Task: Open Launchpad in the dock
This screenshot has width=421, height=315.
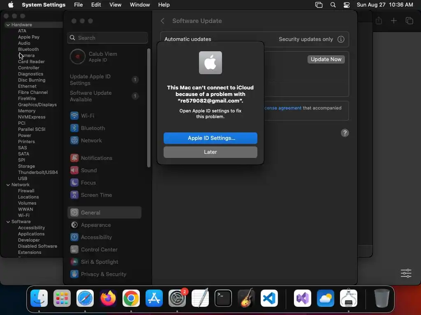Action: point(62,298)
